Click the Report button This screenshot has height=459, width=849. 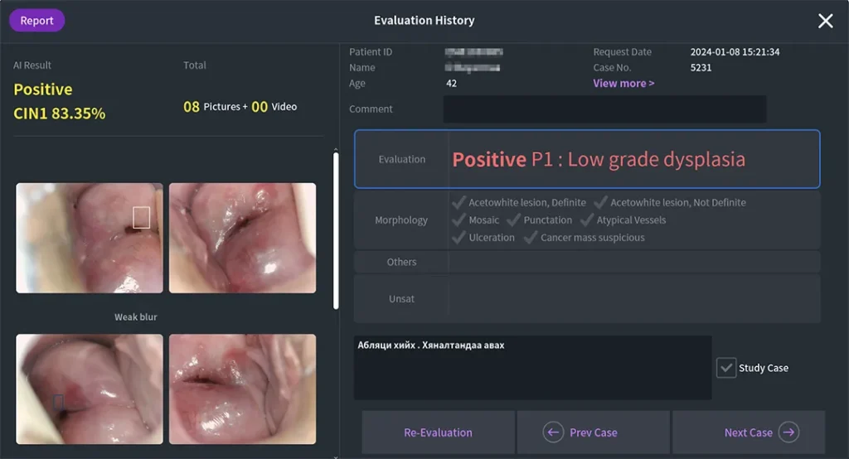coord(36,21)
